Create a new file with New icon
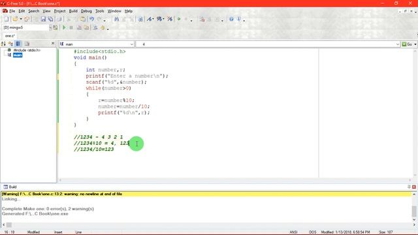 7,19
